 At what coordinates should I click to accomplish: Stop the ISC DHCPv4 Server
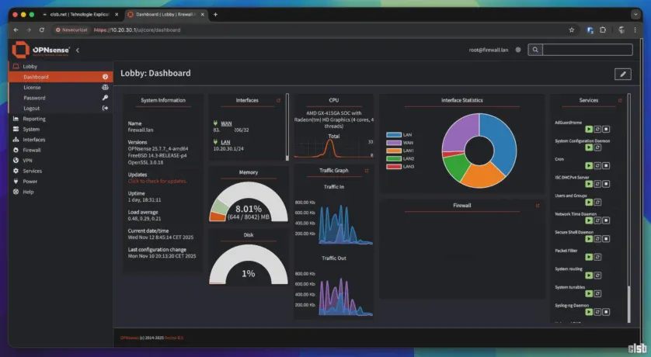[x=606, y=184]
